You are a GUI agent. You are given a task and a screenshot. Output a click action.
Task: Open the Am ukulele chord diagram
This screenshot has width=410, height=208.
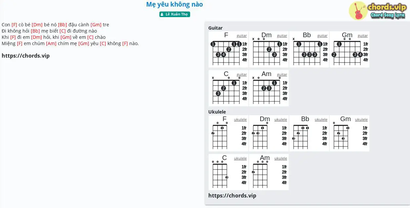269,172
